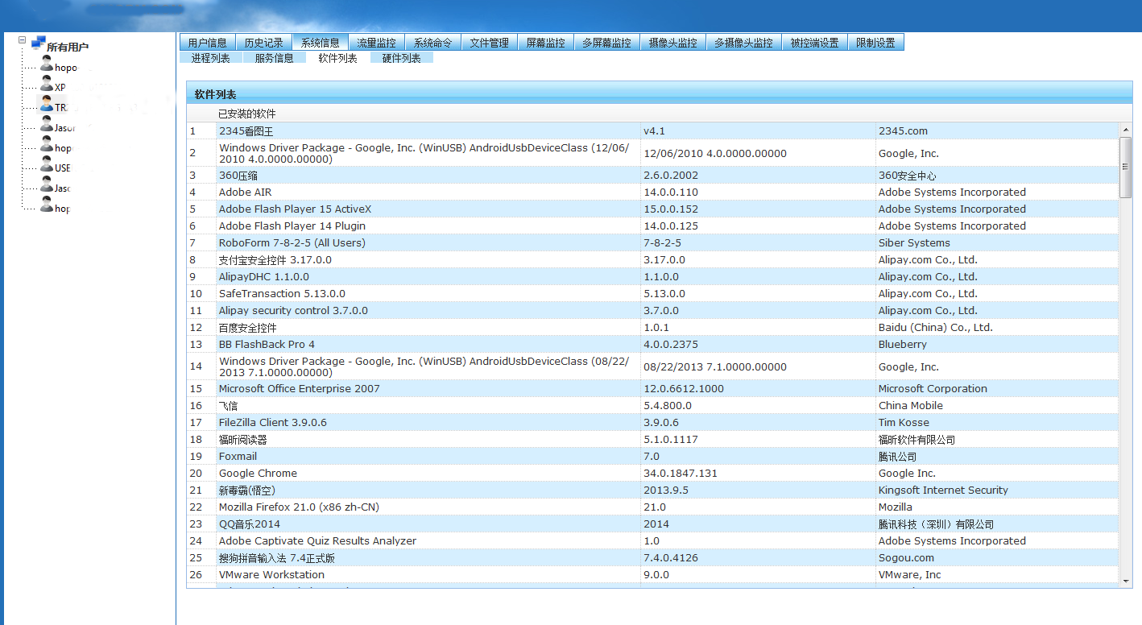Select the USE user avatar icon

(47, 165)
